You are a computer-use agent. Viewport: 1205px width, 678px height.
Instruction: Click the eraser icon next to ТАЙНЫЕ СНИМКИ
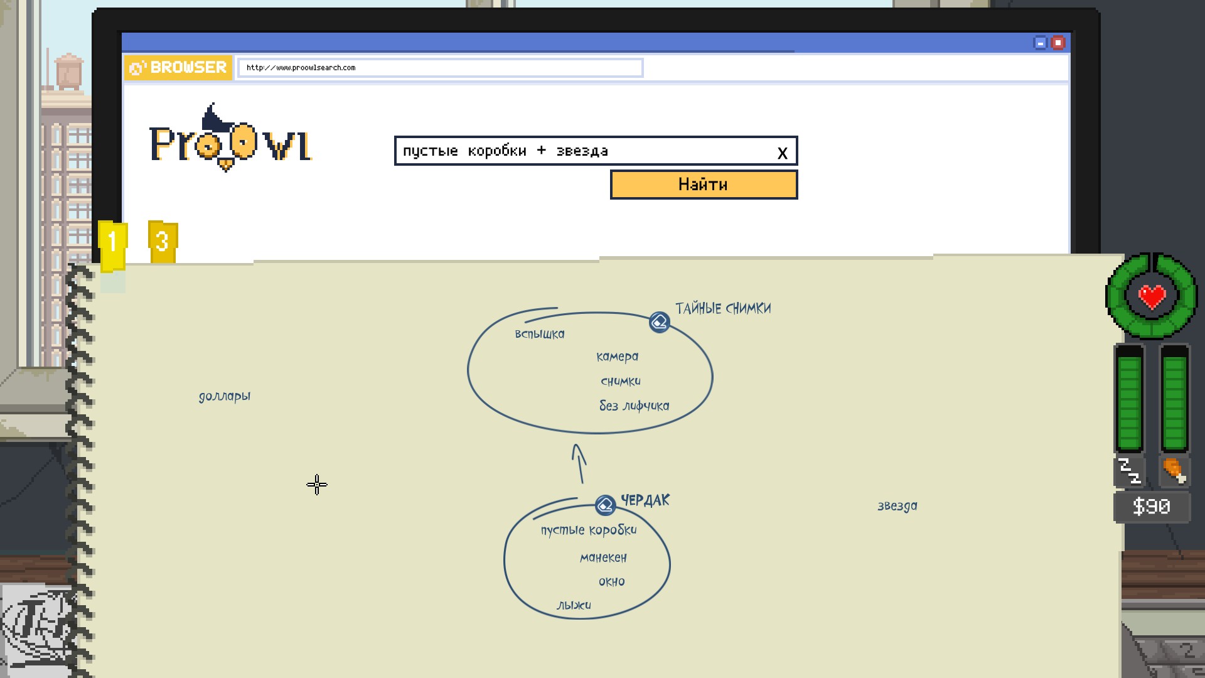(659, 322)
